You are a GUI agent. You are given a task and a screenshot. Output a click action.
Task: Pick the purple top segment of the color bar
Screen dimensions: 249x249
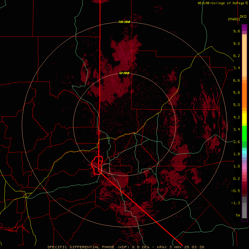(x=244, y=28)
